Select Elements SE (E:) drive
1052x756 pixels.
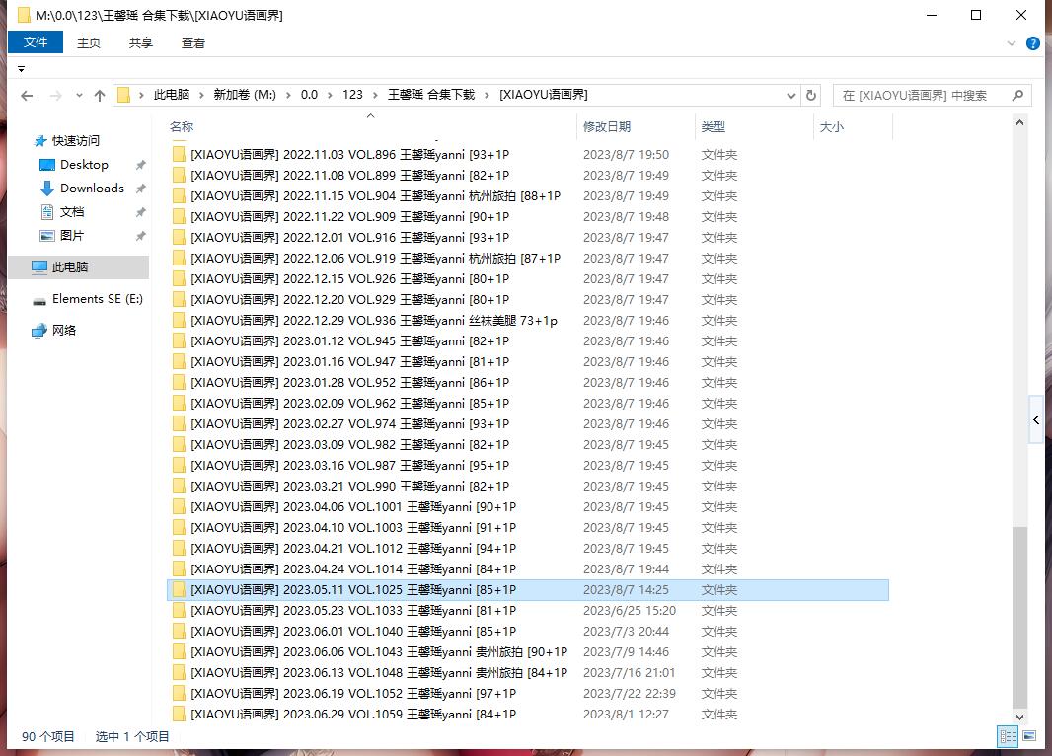pyautogui.click(x=97, y=299)
